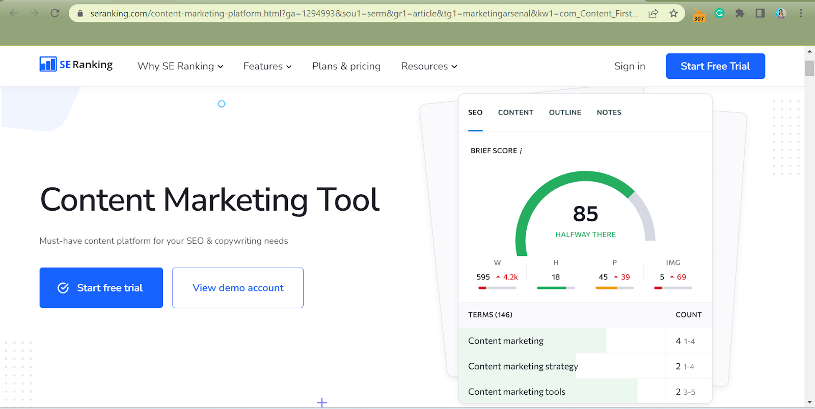Open the share page icon in the address bar
The width and height of the screenshot is (815, 409).
point(653,13)
